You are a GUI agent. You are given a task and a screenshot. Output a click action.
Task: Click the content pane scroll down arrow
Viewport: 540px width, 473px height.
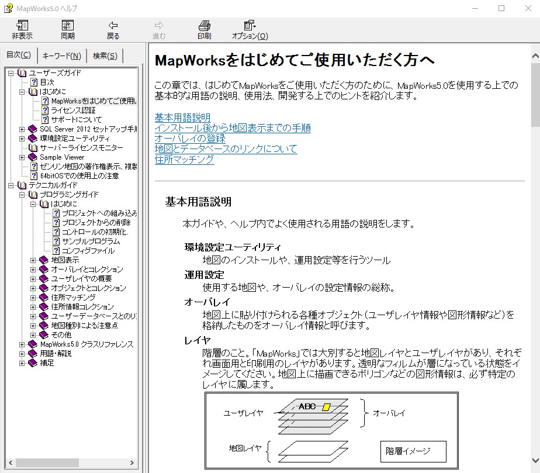(x=535, y=460)
